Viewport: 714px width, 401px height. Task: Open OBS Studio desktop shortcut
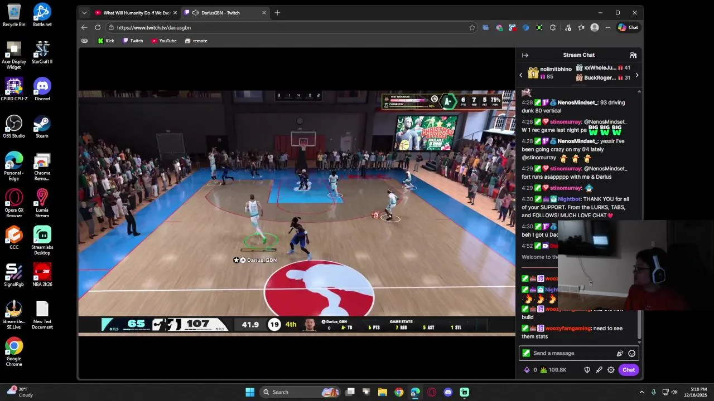coord(14,127)
